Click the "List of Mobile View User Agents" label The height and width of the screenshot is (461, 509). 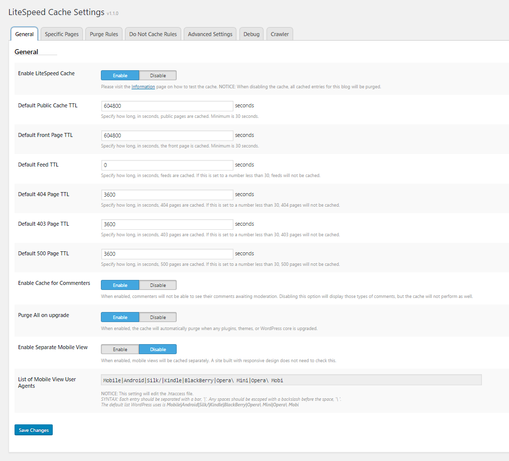click(47, 382)
